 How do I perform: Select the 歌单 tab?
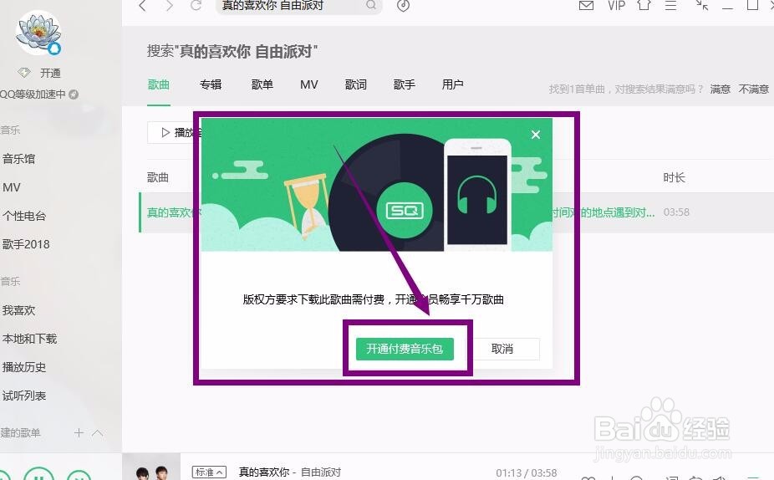(x=262, y=84)
